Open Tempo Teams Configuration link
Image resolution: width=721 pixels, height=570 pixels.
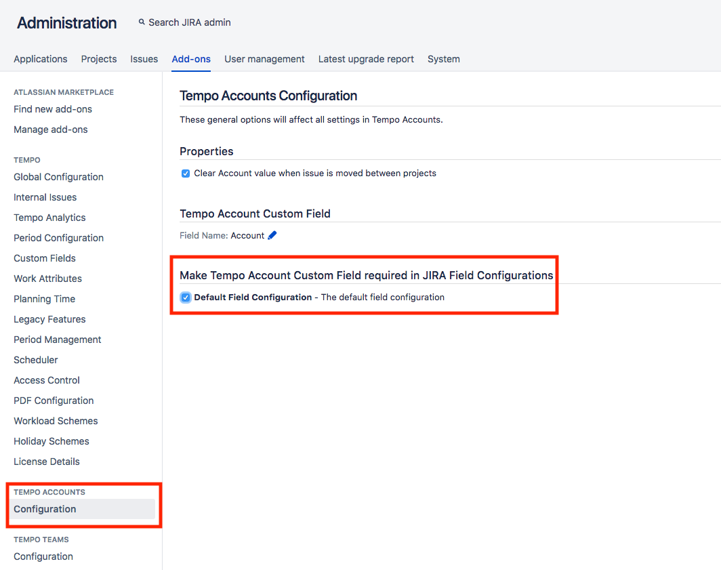coord(43,556)
